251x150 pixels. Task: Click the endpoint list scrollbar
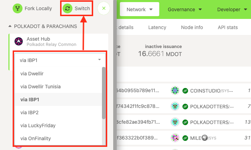(x=104, y=93)
